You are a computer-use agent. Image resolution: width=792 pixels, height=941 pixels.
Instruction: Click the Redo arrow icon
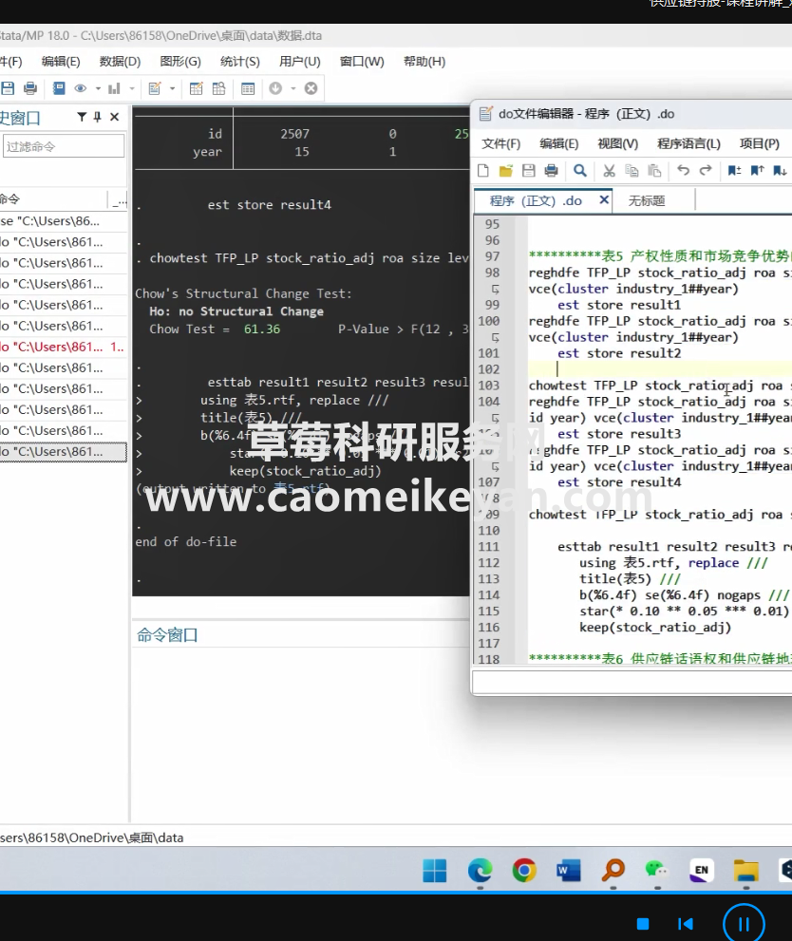tap(706, 170)
